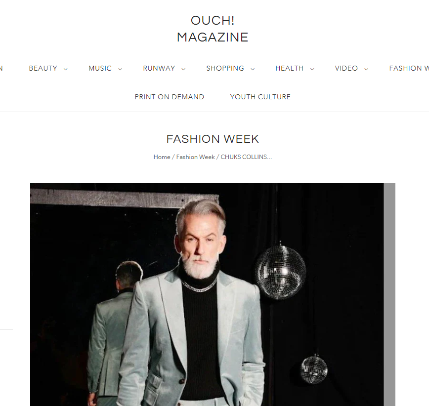The image size is (429, 406).
Task: Open the Shopping menu item
Action: coord(225,68)
